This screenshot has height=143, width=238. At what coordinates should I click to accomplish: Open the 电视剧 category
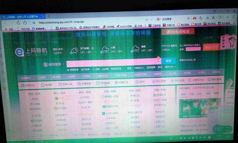[x=47, y=85]
